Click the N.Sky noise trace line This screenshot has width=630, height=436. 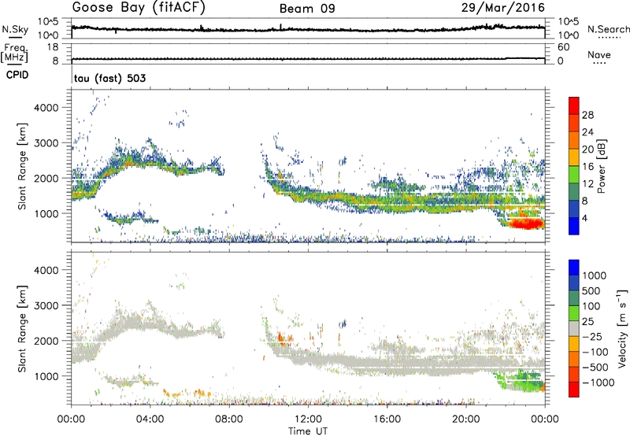click(308, 29)
